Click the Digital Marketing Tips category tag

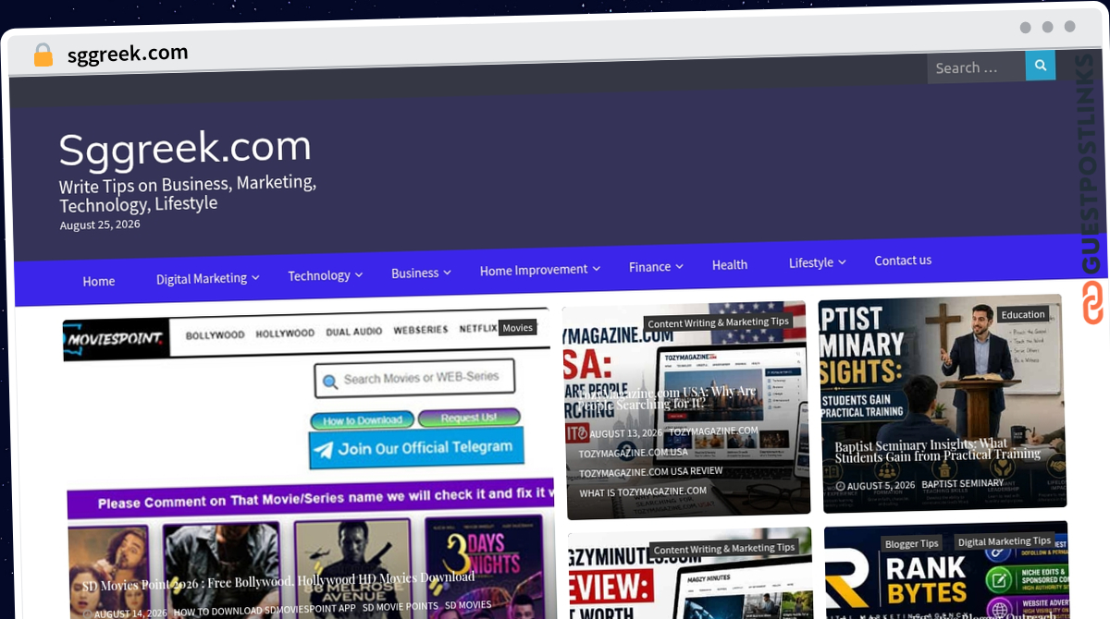pos(1005,541)
